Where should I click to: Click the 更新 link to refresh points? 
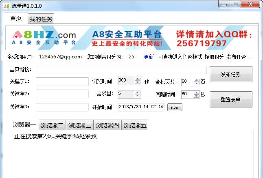click(149, 57)
